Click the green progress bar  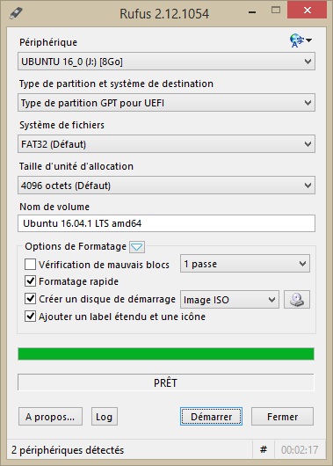pyautogui.click(x=166, y=354)
